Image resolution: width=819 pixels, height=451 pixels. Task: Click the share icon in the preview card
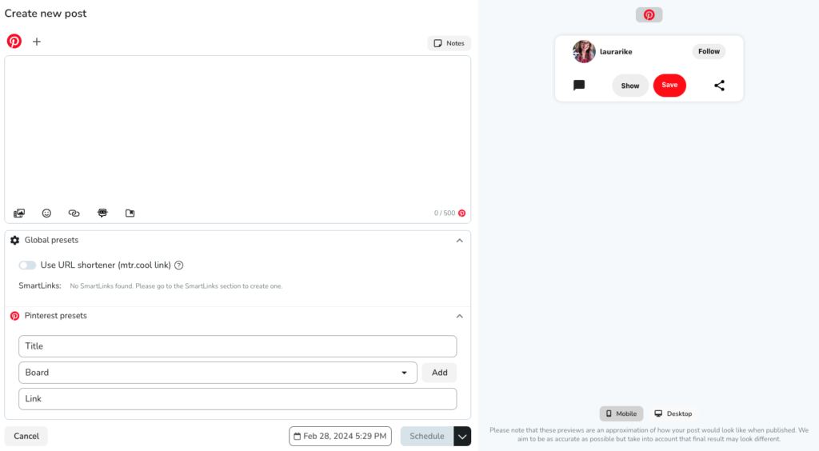coord(719,86)
